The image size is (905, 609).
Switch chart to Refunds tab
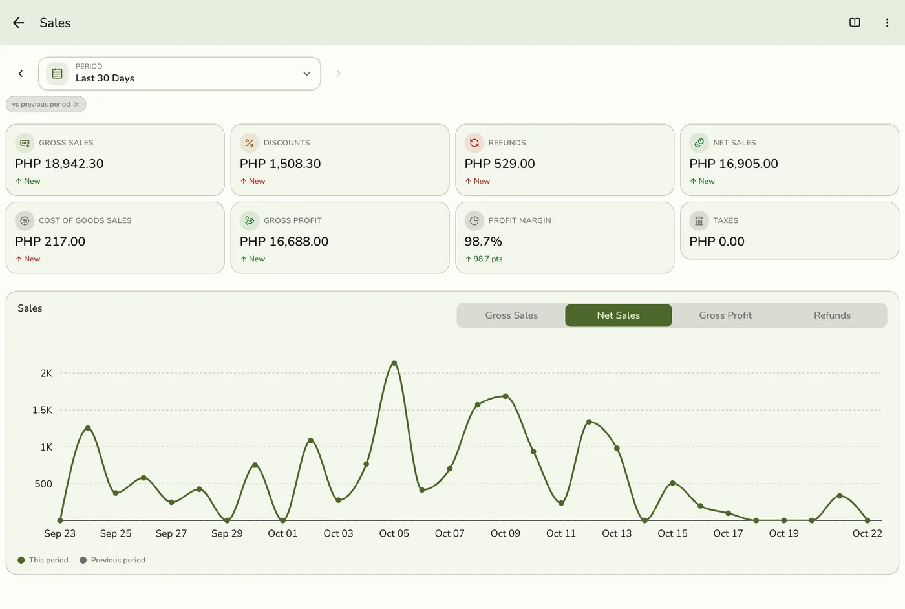coord(832,315)
